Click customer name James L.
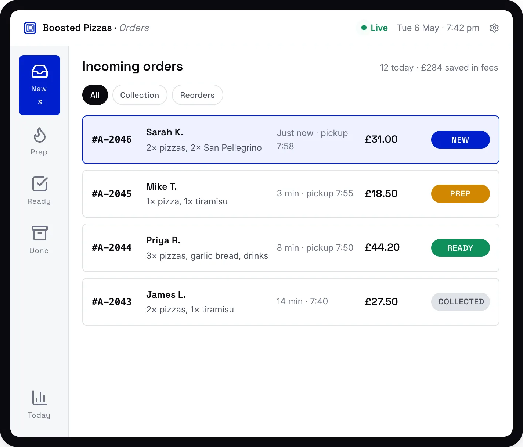This screenshot has height=447, width=523. pyautogui.click(x=166, y=295)
